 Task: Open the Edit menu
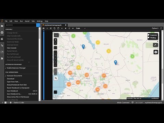11,21
